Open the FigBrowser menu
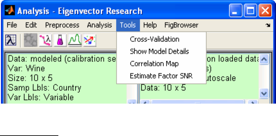 pos(181,25)
